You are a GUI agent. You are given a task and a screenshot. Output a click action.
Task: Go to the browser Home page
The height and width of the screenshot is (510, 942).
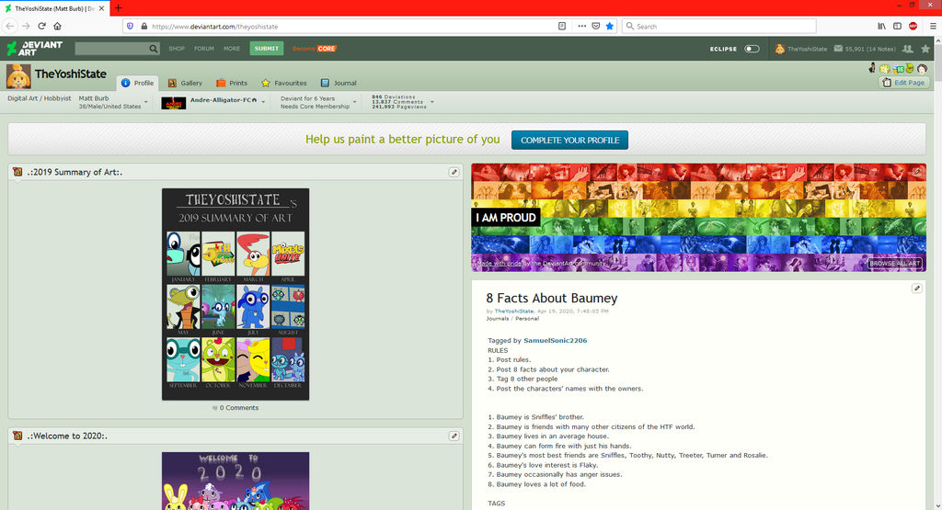[x=57, y=26]
